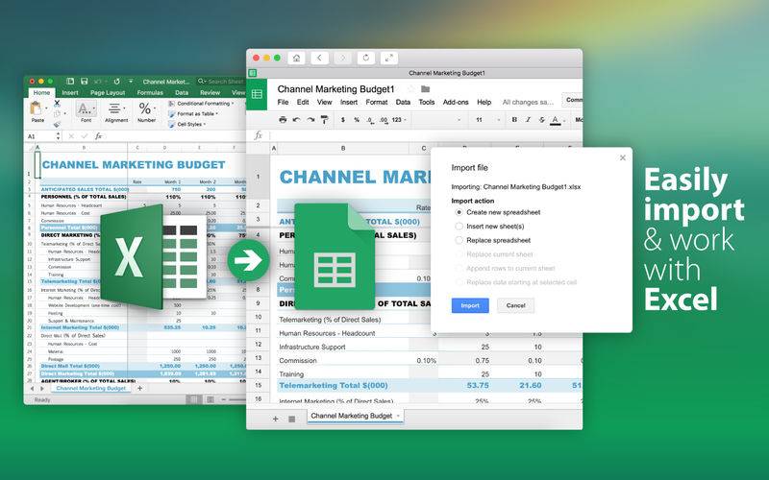This screenshot has height=480, width=769.
Task: Click the Excel Search Sheet field
Action: (x=221, y=82)
